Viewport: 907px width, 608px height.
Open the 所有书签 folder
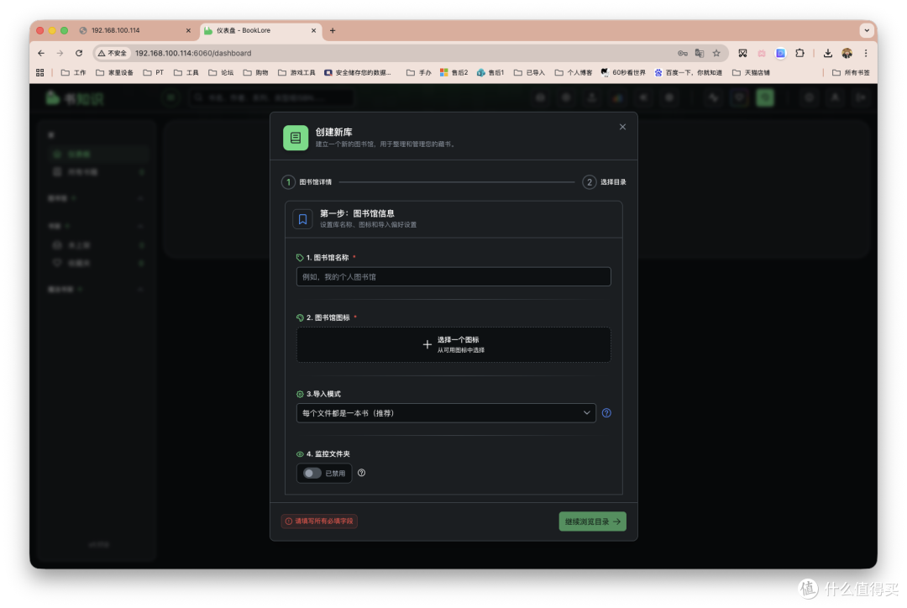point(851,73)
